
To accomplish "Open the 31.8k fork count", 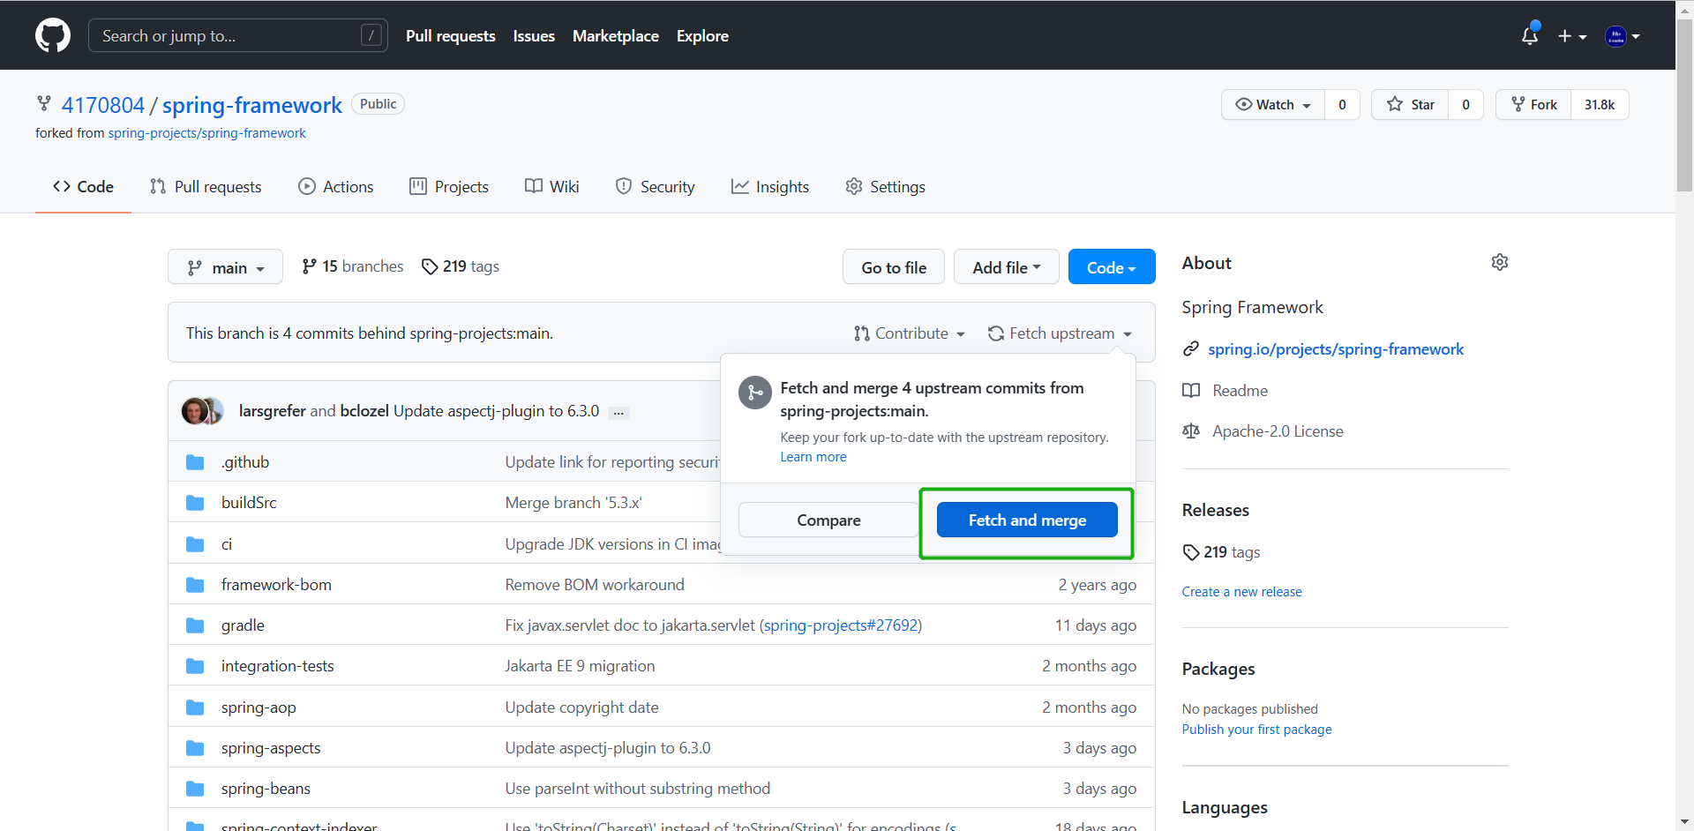I will tap(1600, 104).
